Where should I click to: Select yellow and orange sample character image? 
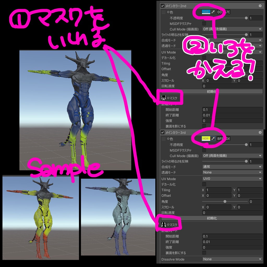tap(41, 218)
